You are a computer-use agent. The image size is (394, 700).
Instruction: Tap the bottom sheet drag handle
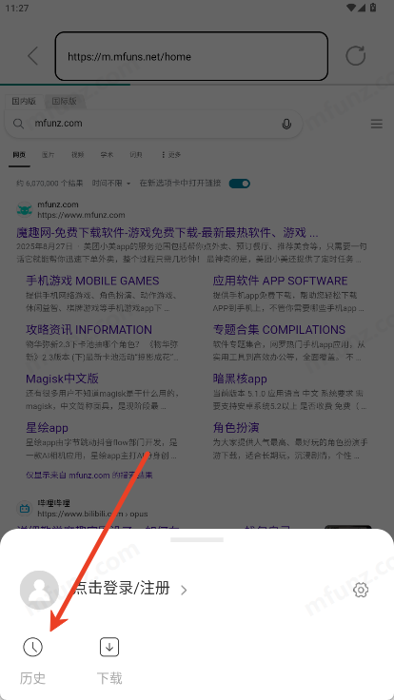pos(197,539)
